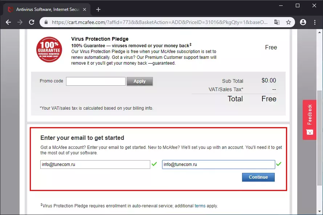Click the padlock site security icon
Viewport: 323px width, 215px height.
pyautogui.click(x=46, y=22)
